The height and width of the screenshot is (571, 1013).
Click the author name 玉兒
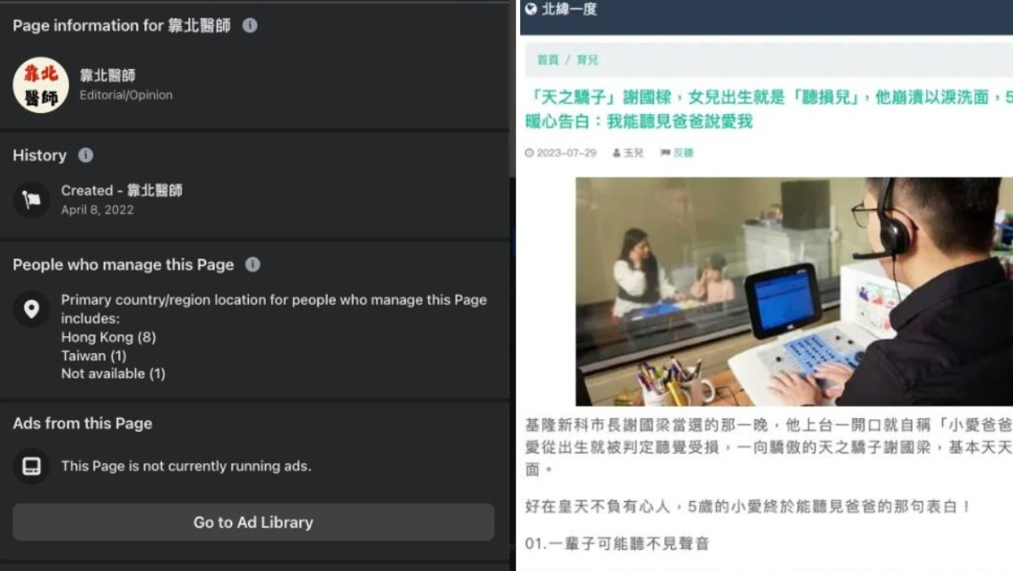(633, 153)
